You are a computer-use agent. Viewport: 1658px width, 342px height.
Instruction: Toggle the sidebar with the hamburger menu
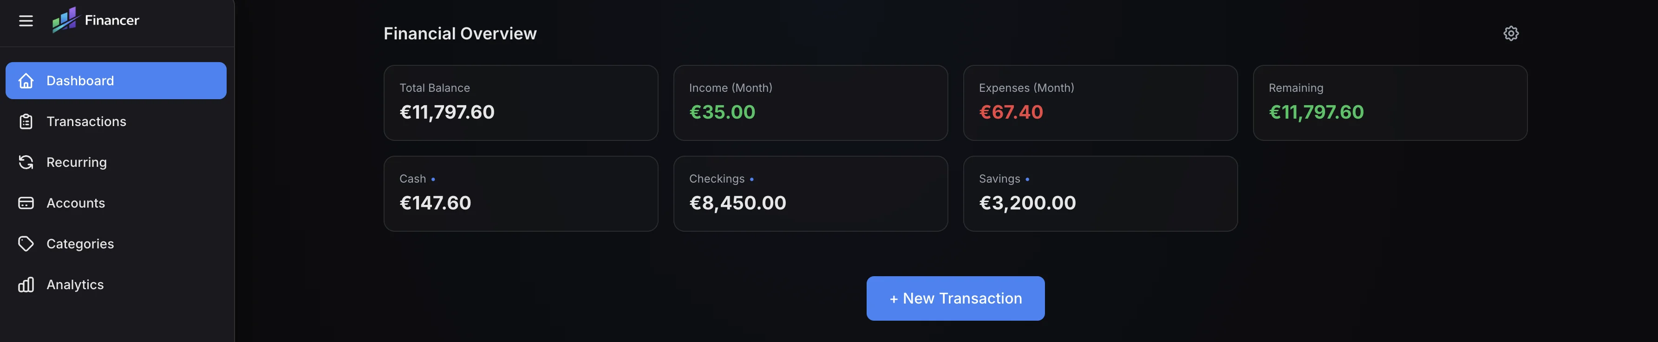pos(26,20)
